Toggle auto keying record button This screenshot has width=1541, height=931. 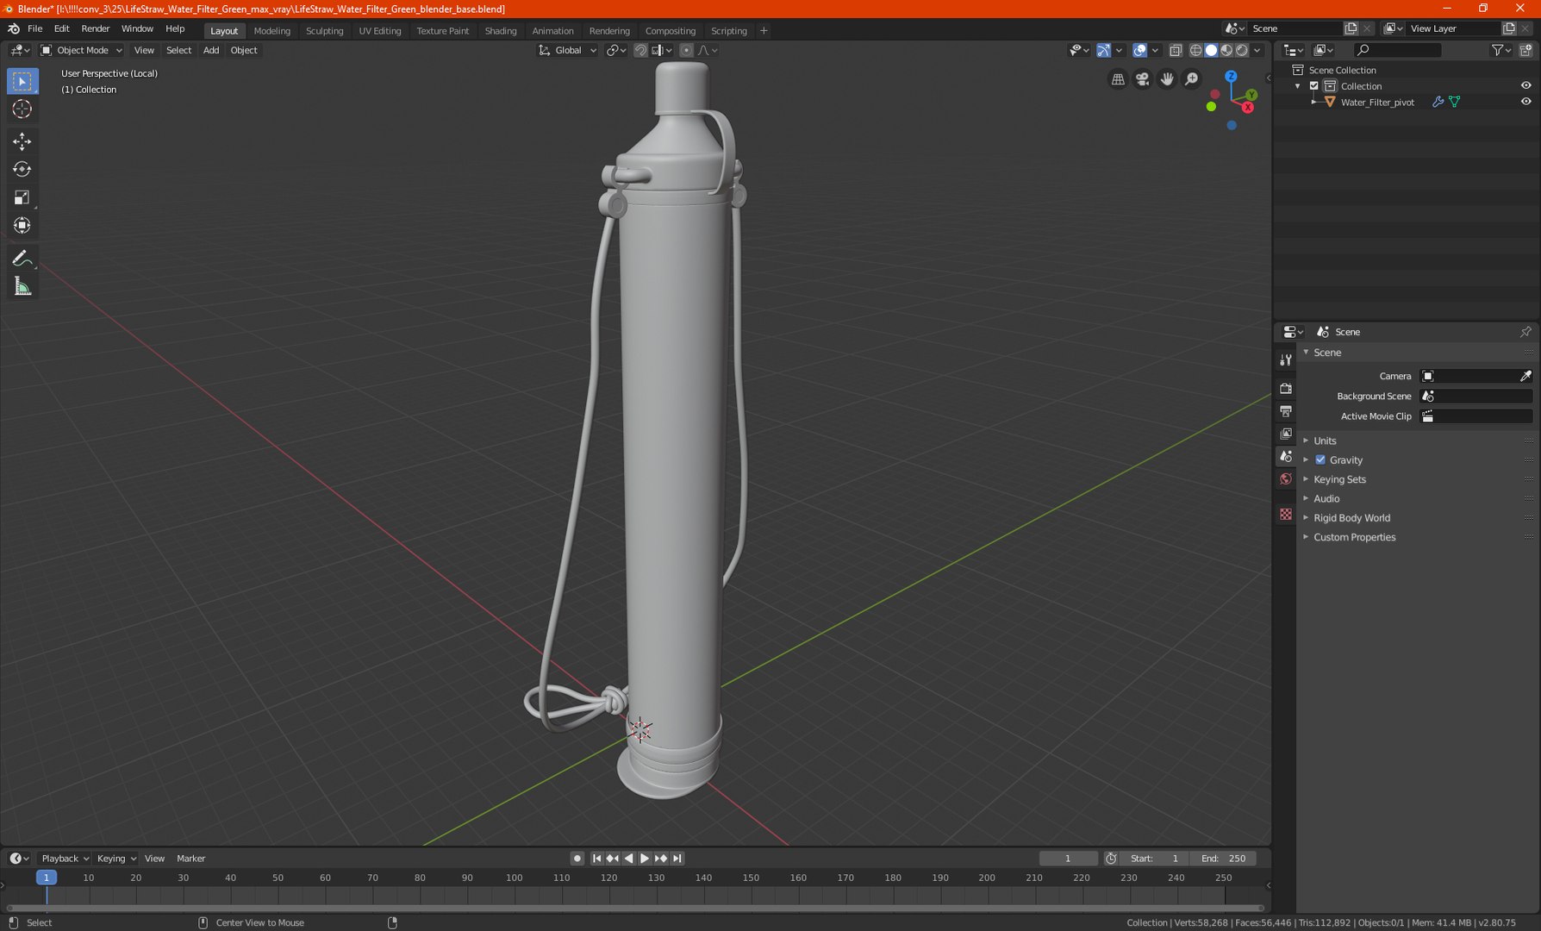click(x=577, y=859)
